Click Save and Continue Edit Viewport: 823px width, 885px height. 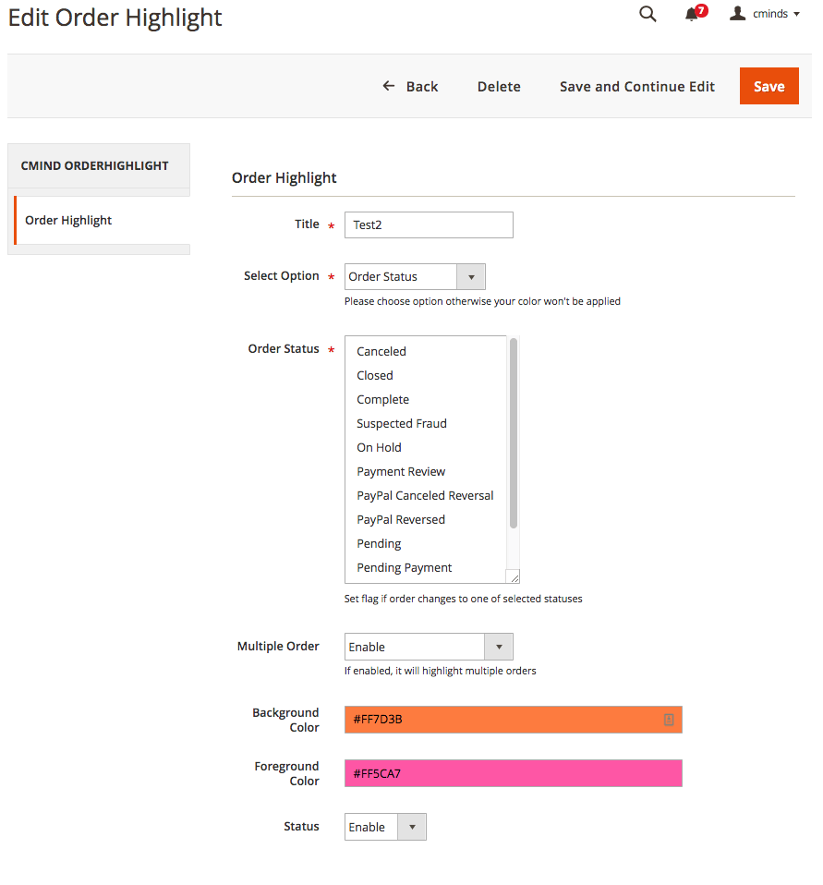[637, 87]
